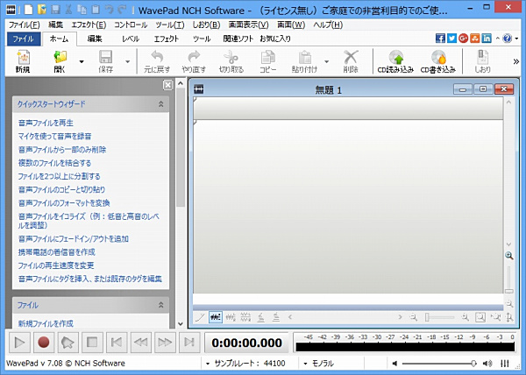Image resolution: width=526 pixels, height=375 pixels.
Task: Click the blue help question mark icon
Action: pos(508,39)
